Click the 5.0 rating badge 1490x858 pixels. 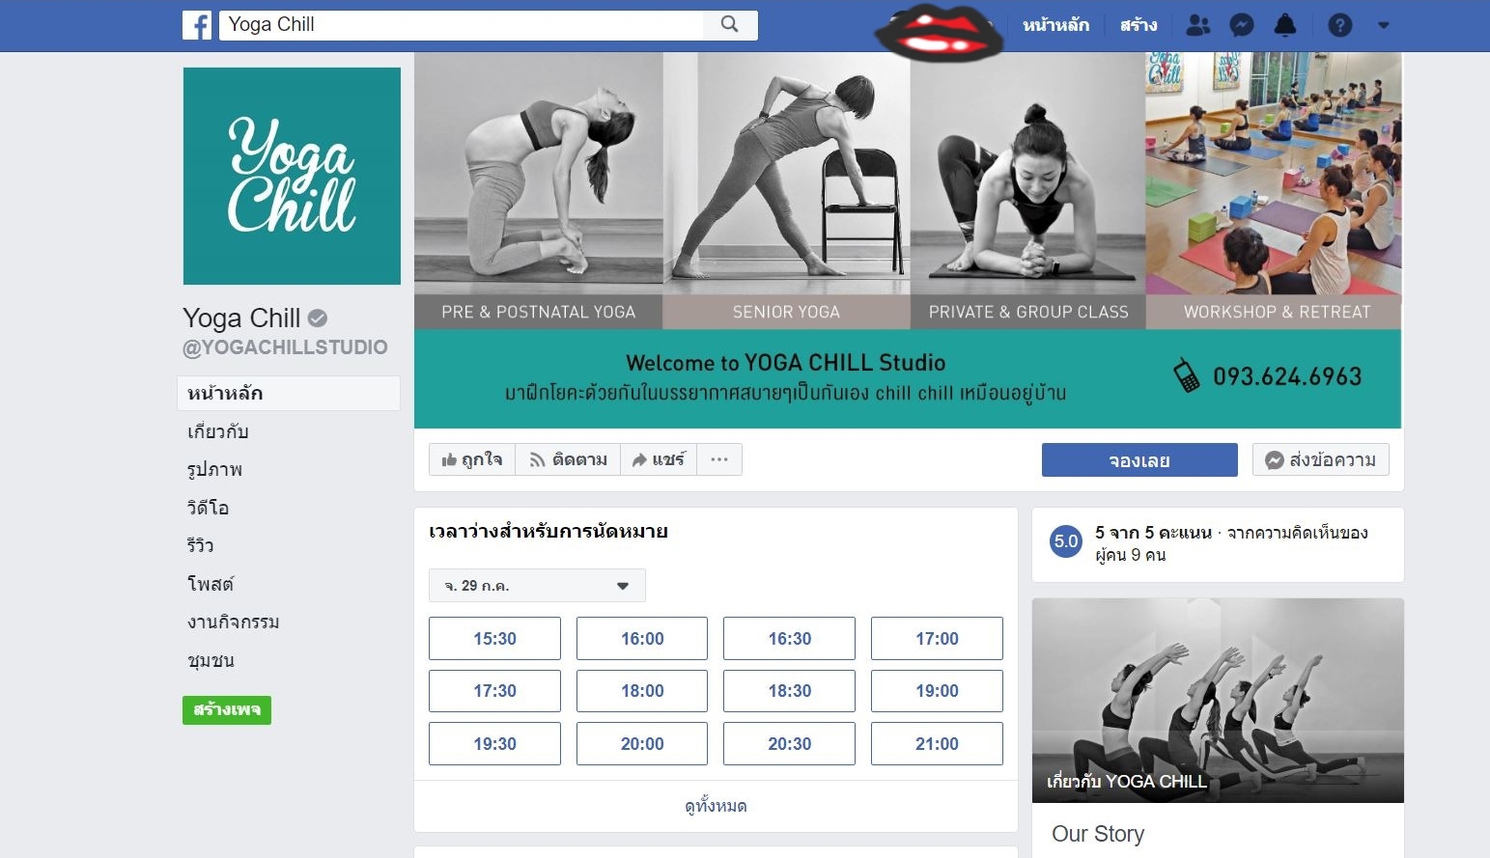click(1066, 541)
